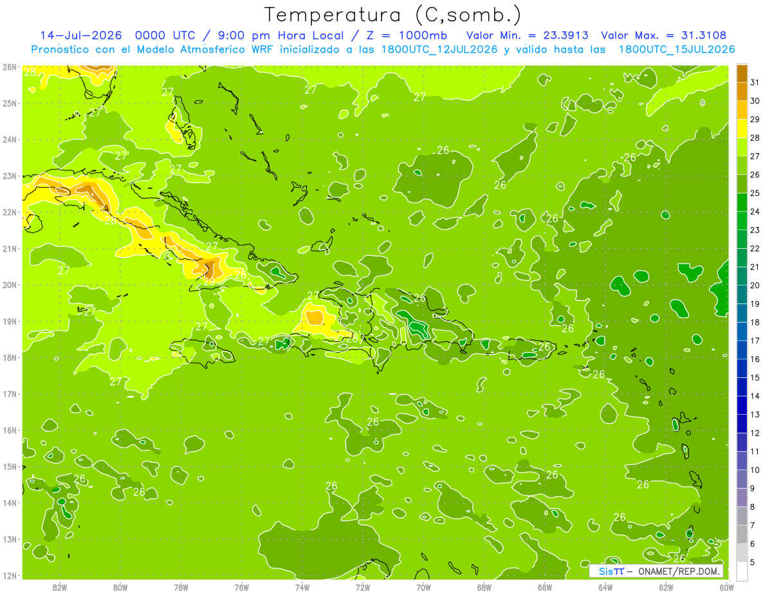The image size is (772, 596).
Task: Click the 'Temperatura (C,somb.)' map title
Action: [393, 15]
